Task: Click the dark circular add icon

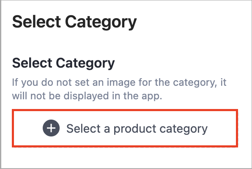Action: click(x=51, y=128)
